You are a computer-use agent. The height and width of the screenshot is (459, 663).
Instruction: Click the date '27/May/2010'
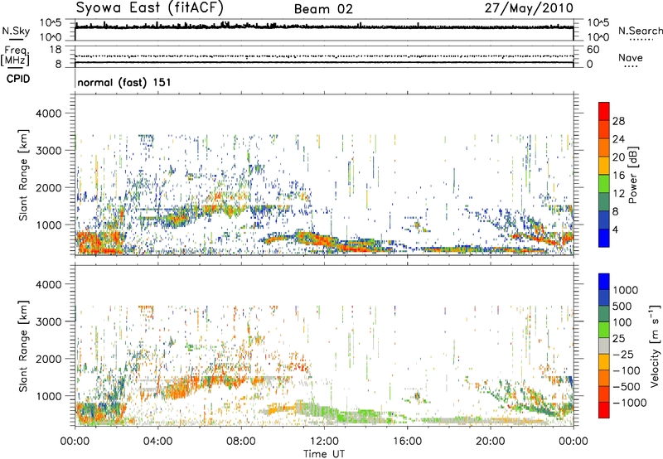point(529,8)
